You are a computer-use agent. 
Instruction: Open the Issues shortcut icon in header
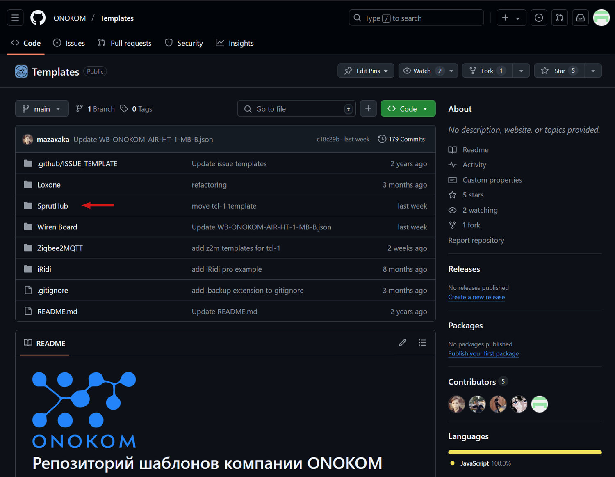[x=539, y=18]
